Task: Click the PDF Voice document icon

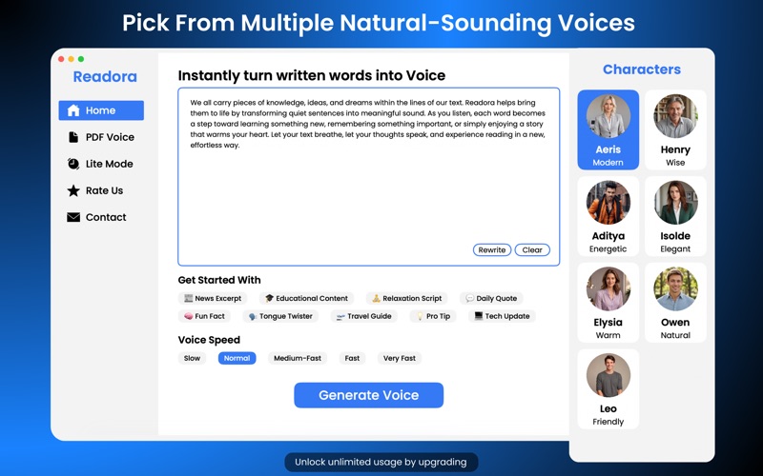Action: [73, 137]
